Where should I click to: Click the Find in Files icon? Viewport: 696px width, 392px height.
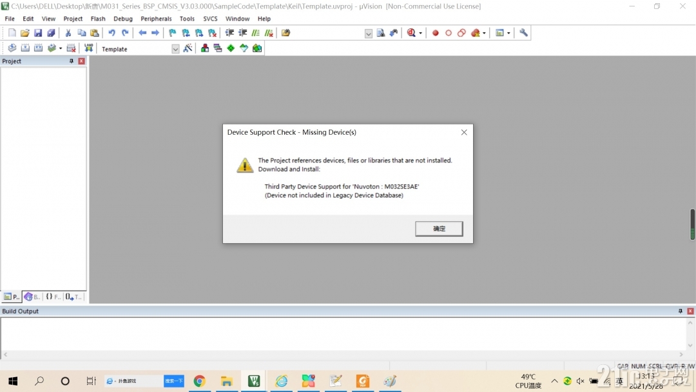(286, 33)
